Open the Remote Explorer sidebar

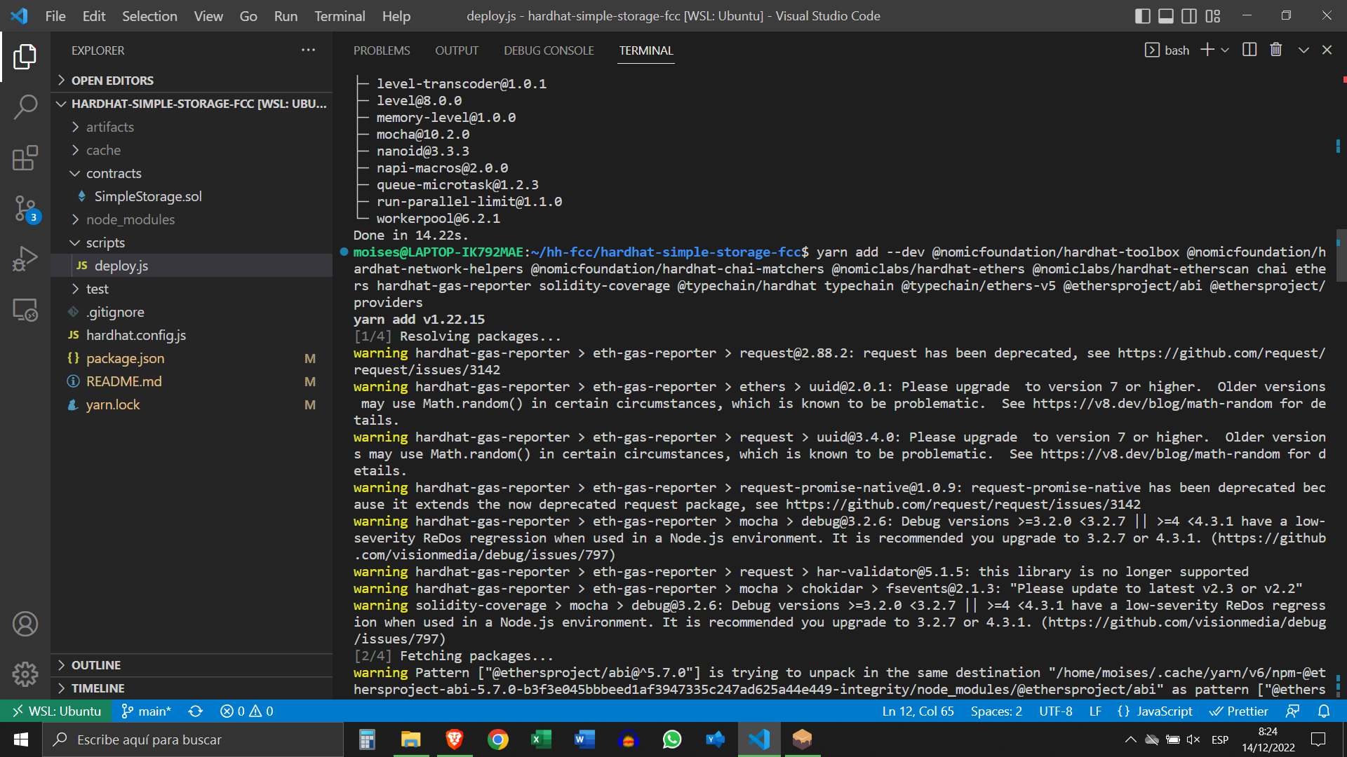click(x=25, y=310)
